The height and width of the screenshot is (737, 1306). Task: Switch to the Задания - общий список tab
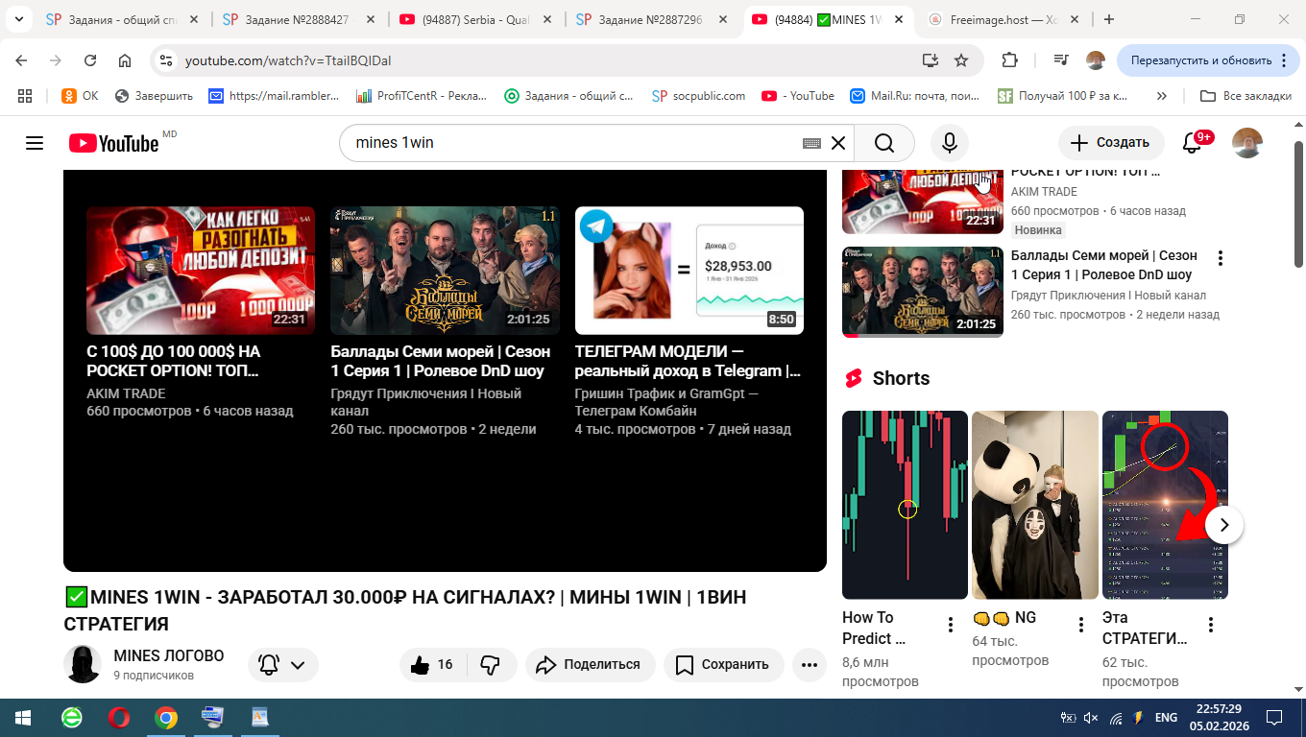[x=122, y=19]
